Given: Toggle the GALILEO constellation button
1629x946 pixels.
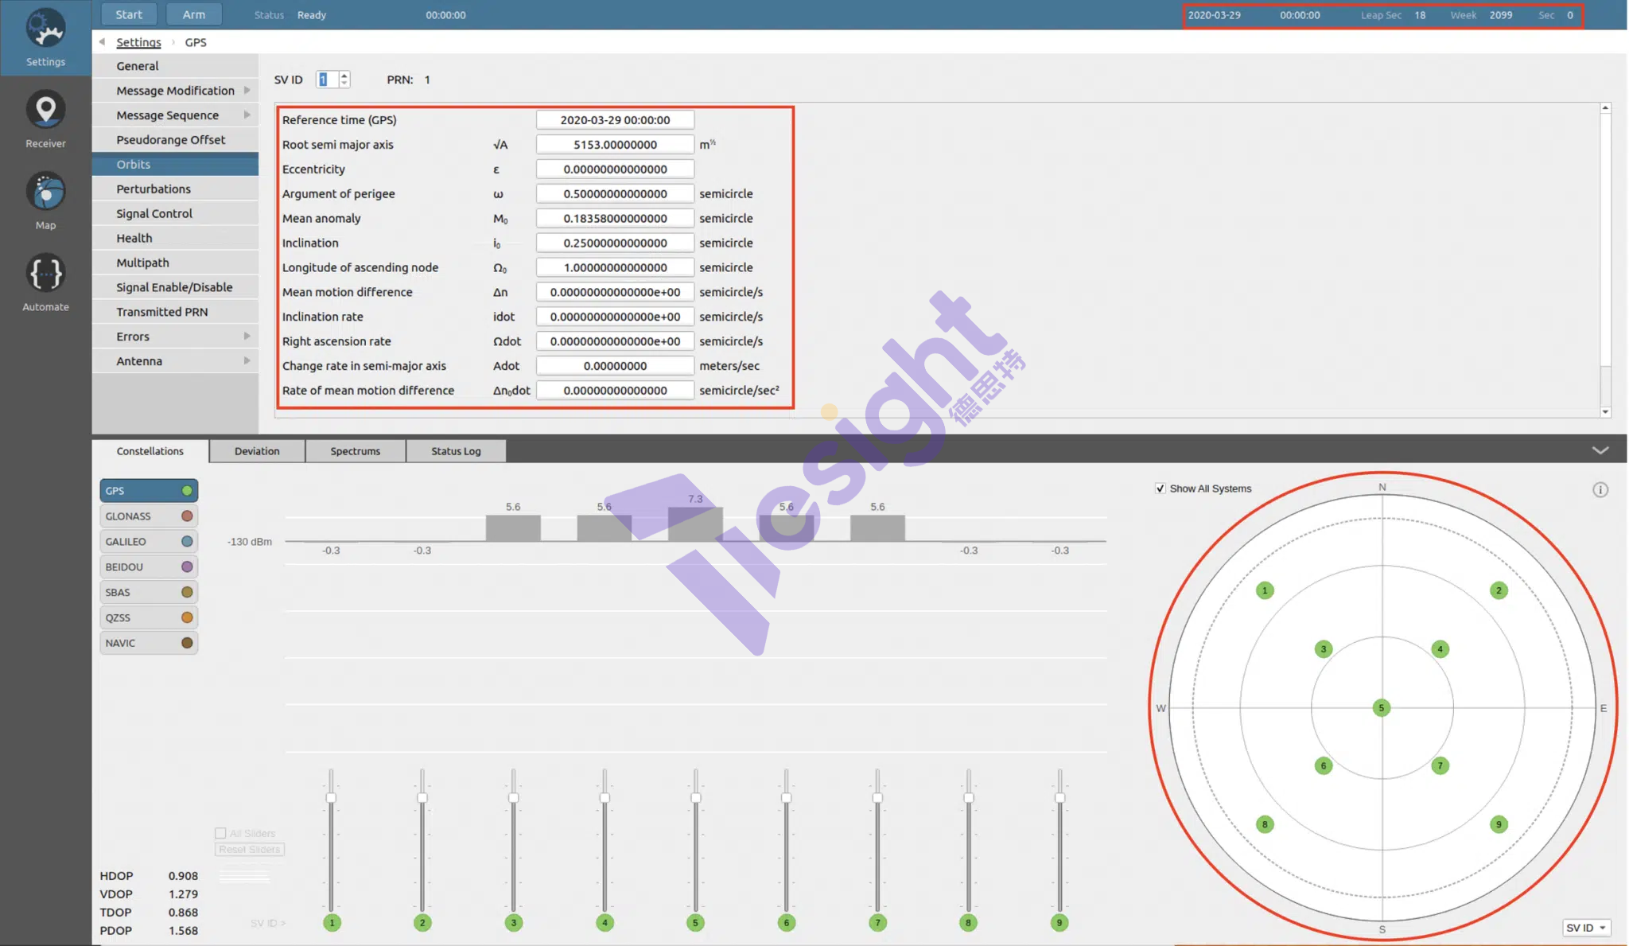Looking at the screenshot, I should (149, 542).
